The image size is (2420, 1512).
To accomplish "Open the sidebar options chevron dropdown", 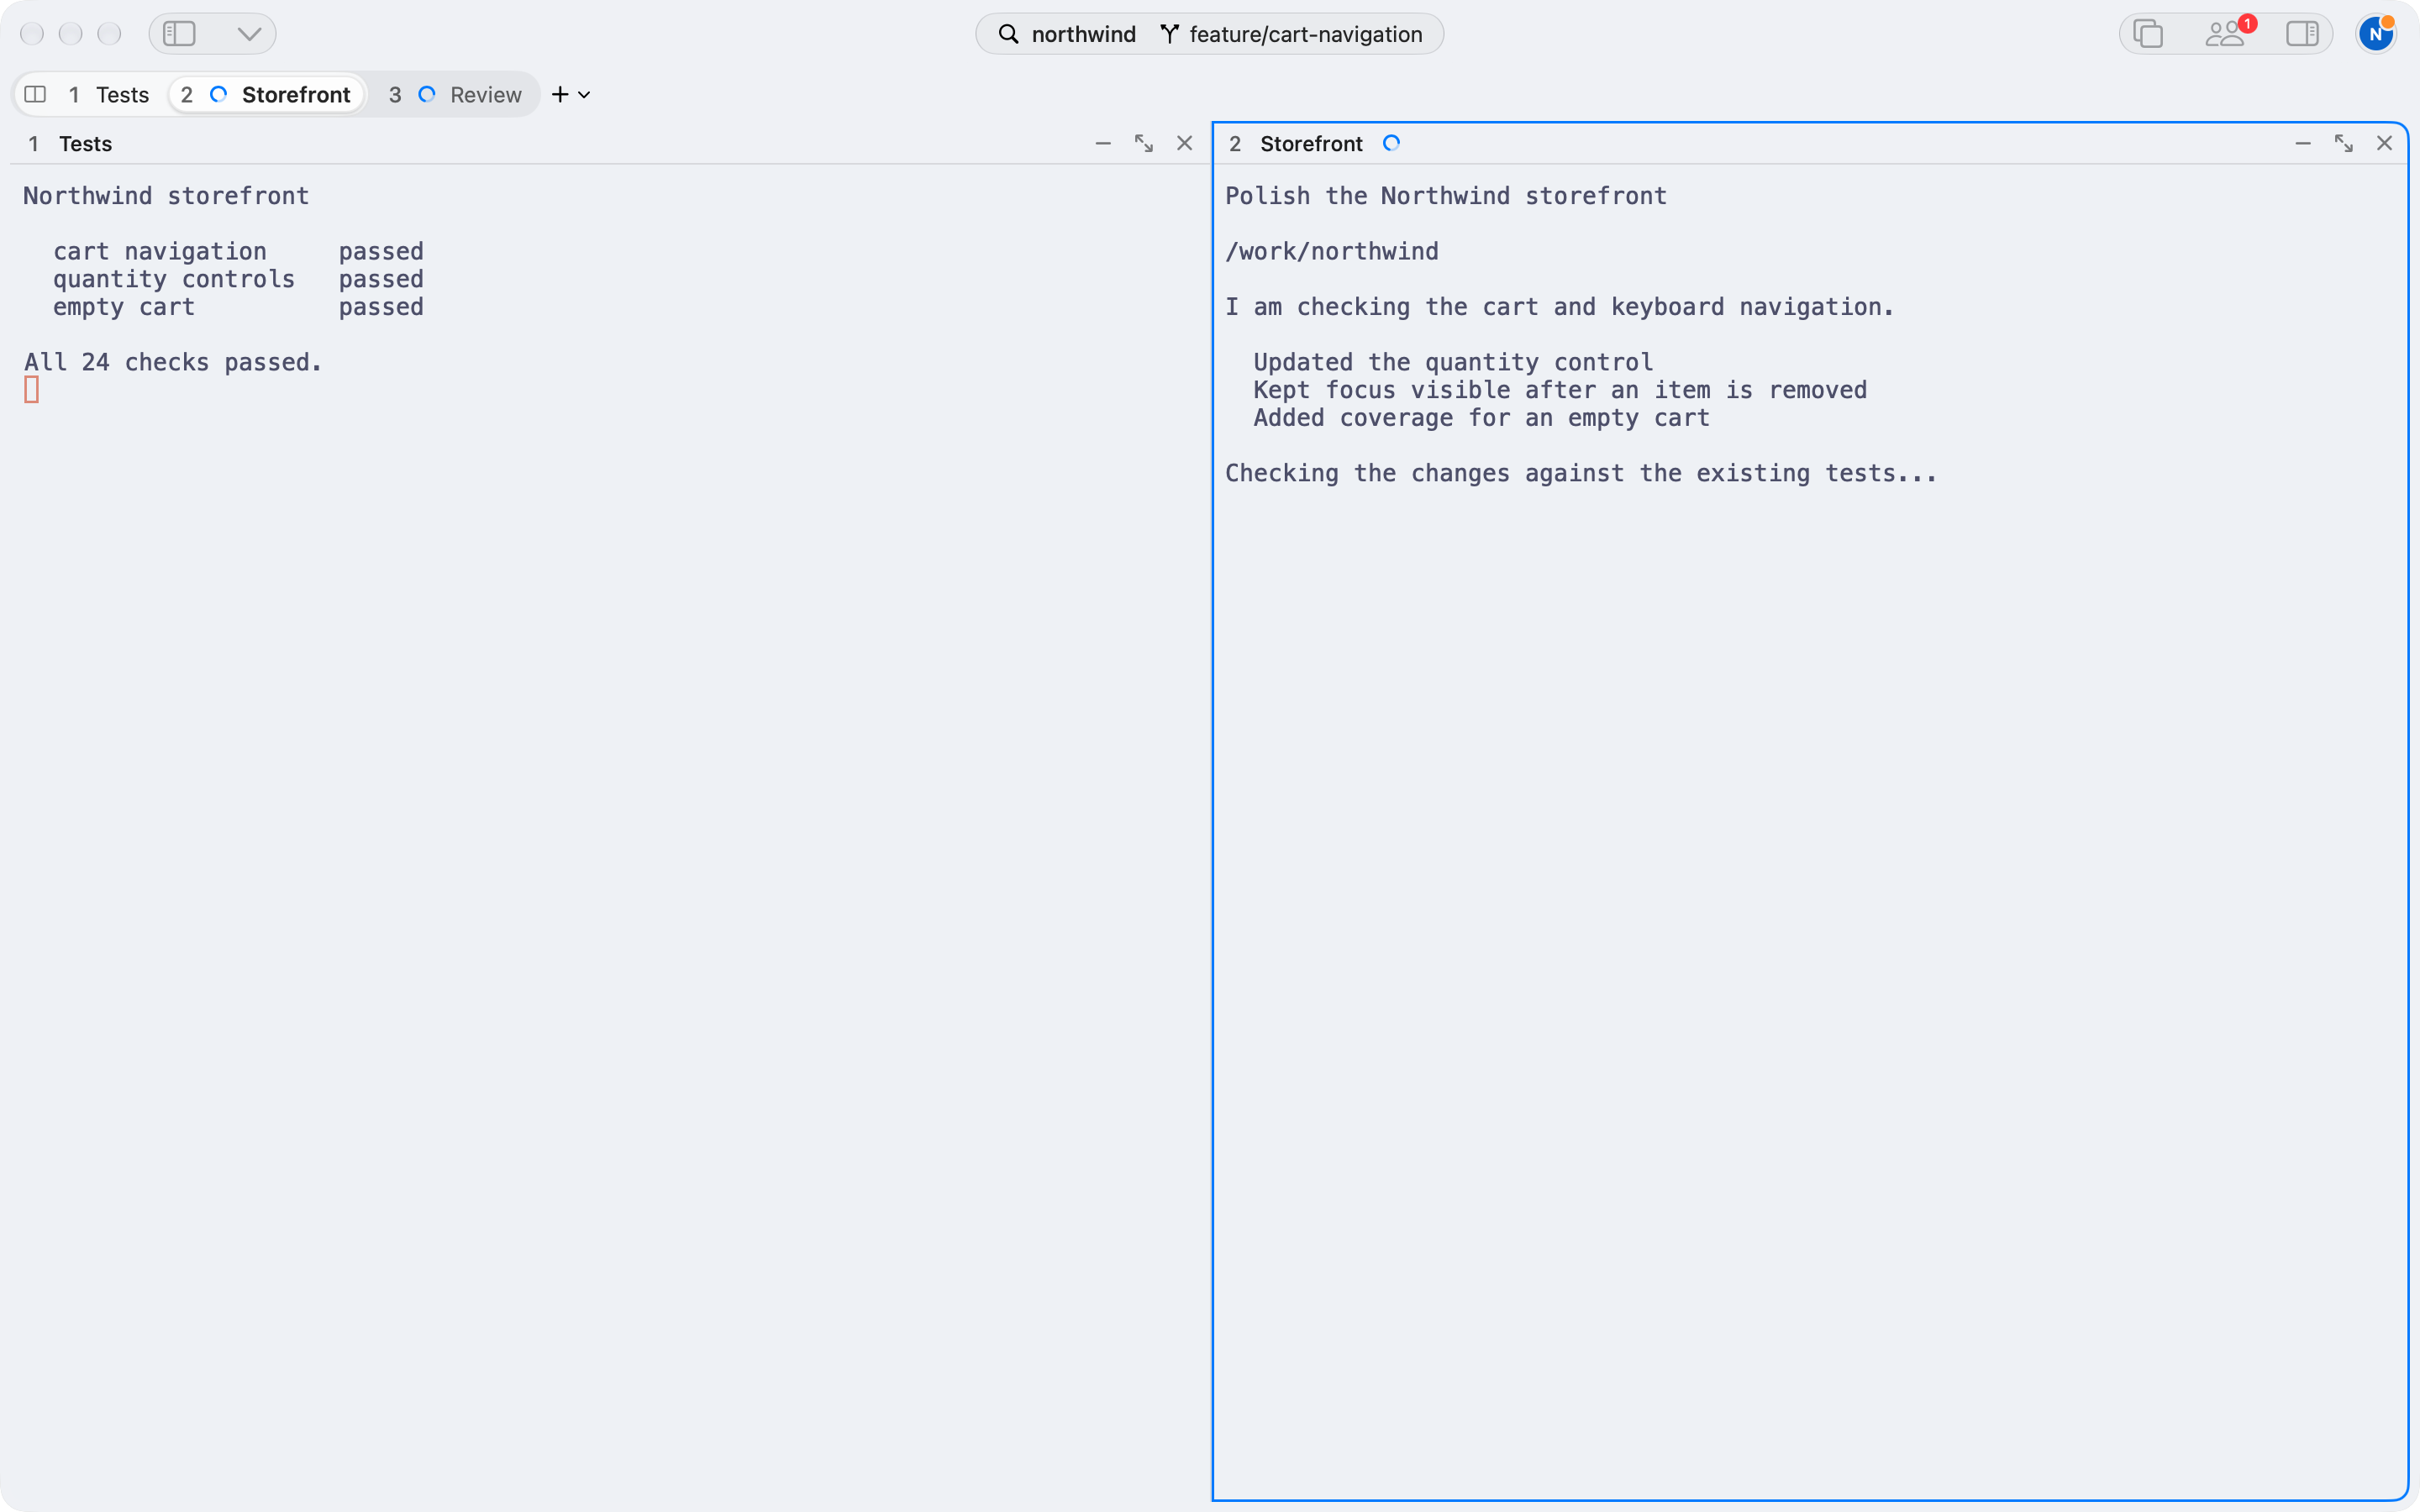I will (x=249, y=34).
